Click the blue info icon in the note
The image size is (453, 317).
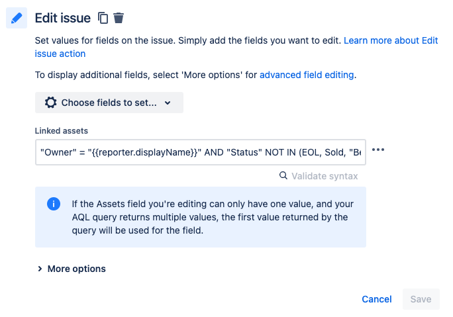[54, 204]
